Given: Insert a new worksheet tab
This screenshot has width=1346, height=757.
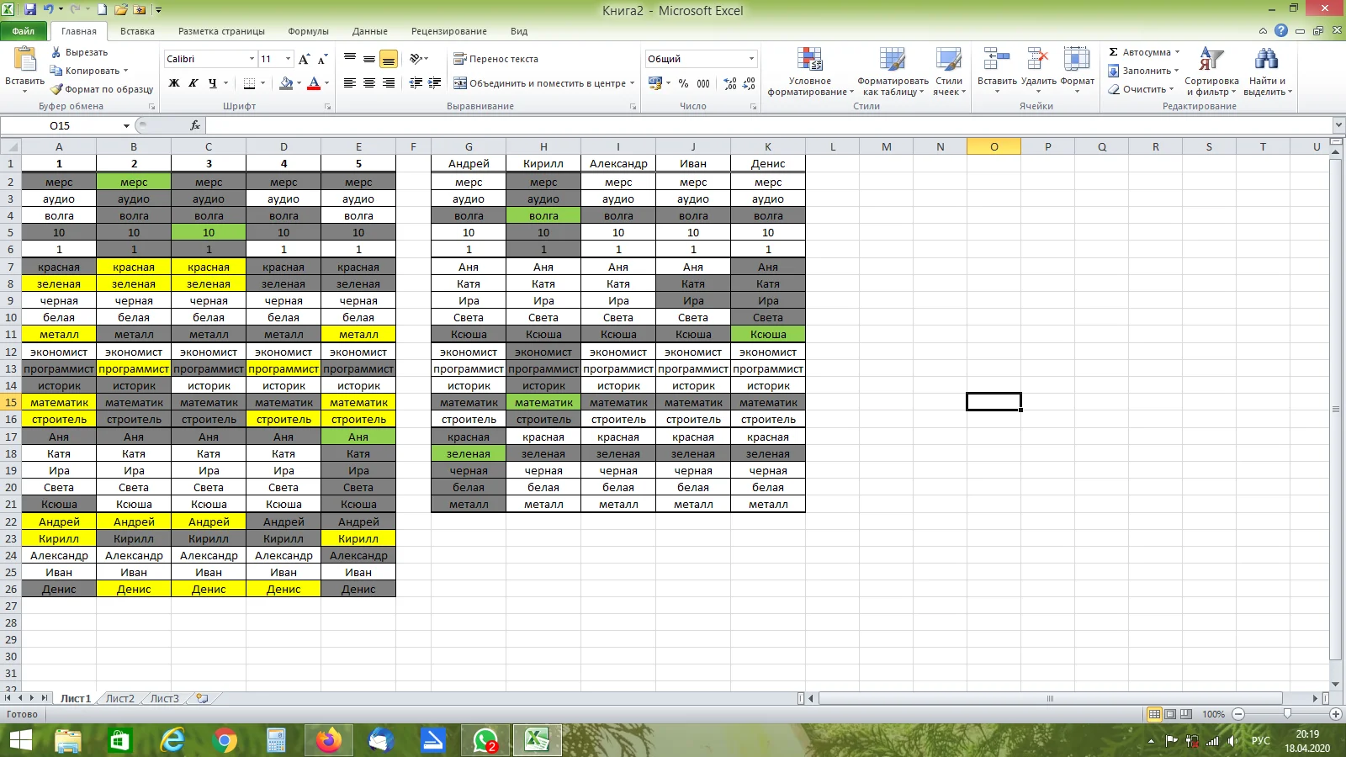Looking at the screenshot, I should tap(202, 698).
